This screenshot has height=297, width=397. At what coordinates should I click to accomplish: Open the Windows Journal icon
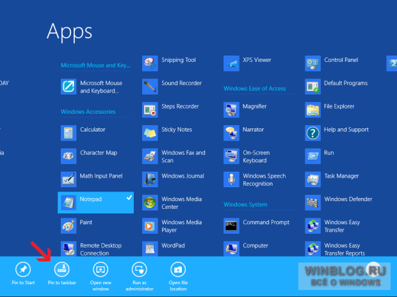[150, 179]
